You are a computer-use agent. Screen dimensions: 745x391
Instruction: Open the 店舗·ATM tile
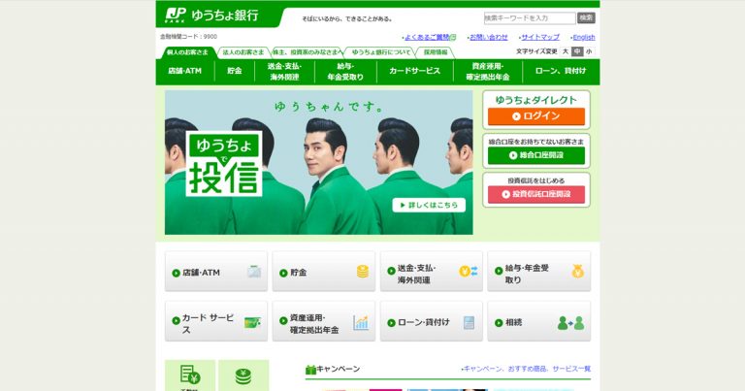[216, 272]
